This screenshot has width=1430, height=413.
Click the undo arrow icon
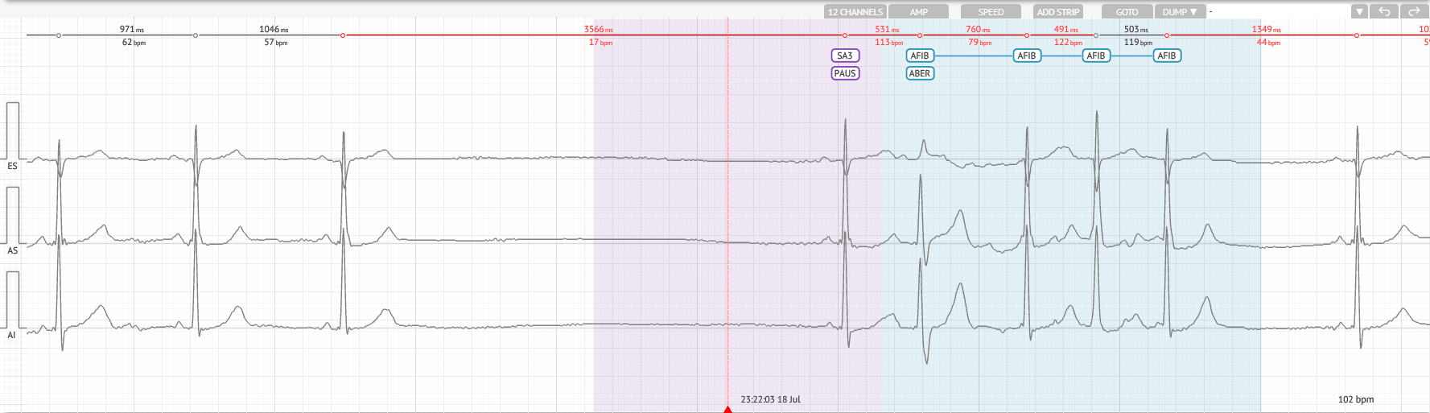(1384, 11)
